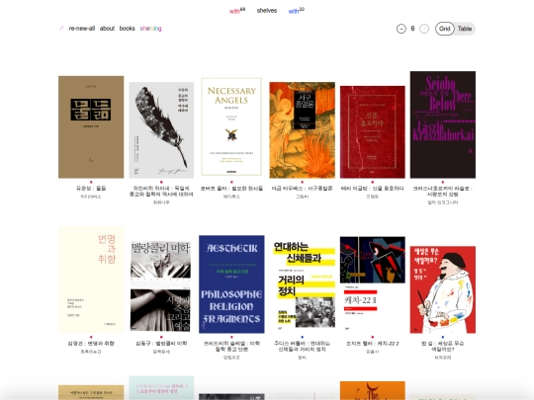Click the 하인리히 하이네 book title
This screenshot has width=534, height=400.
click(x=161, y=192)
